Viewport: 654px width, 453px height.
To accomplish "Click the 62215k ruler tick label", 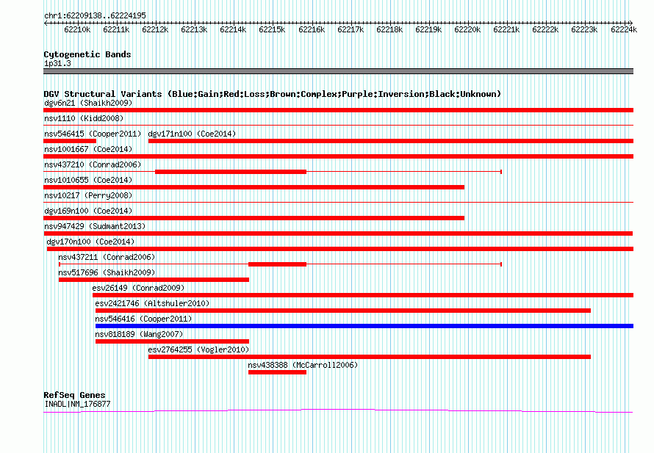I will click(x=272, y=29).
